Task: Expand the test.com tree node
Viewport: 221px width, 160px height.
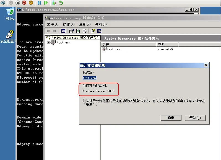Action: [48, 42]
